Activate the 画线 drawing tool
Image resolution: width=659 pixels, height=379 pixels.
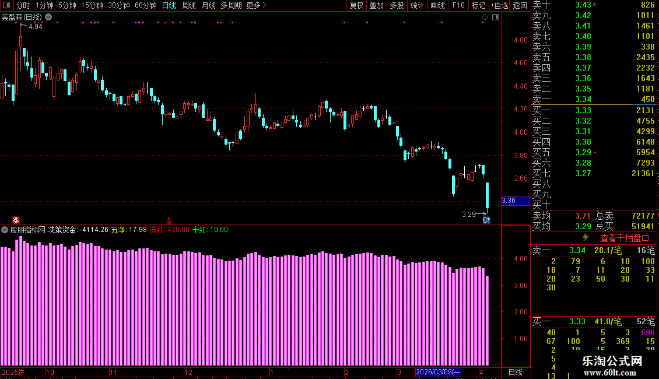[437, 5]
